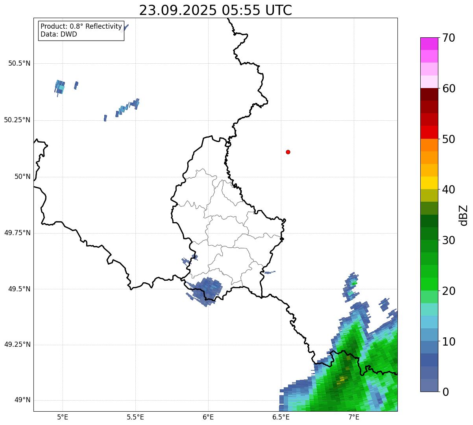Click the orange colorbar swatch just below 50
The height and width of the screenshot is (425, 473).
pos(429,145)
